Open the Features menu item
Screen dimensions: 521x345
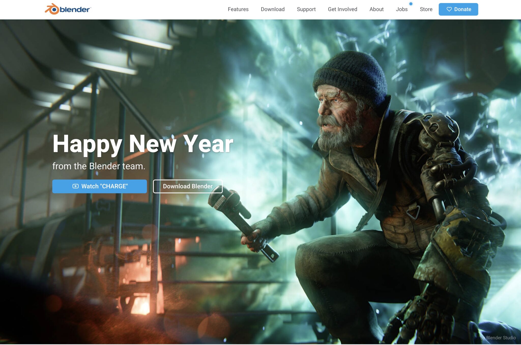pos(238,9)
